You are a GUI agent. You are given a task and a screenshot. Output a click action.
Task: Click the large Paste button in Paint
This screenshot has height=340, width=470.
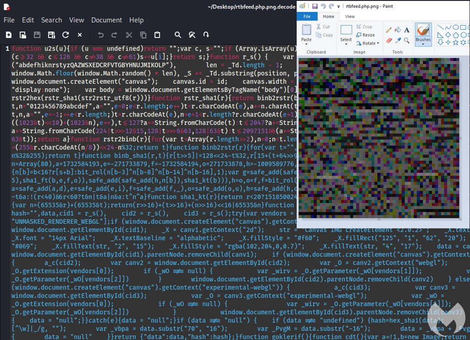click(306, 32)
